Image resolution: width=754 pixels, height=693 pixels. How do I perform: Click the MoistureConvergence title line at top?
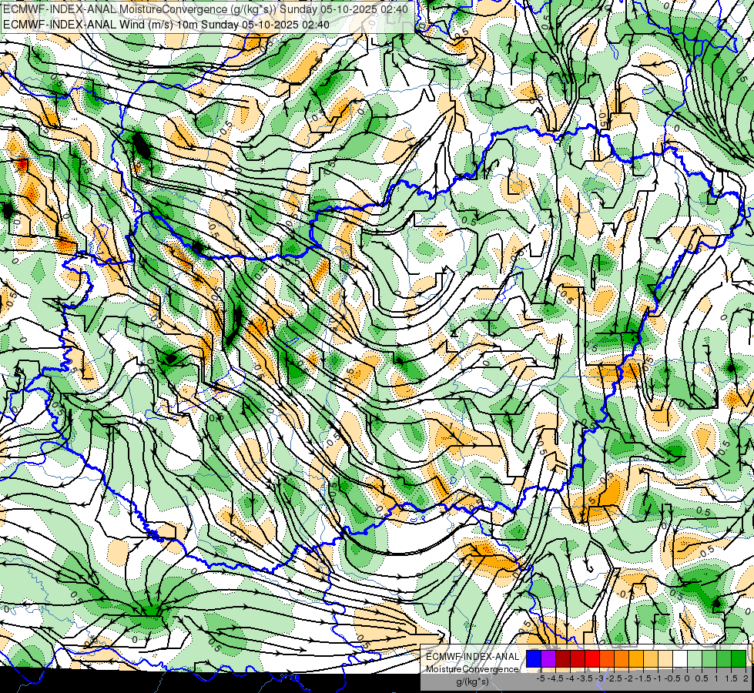[206, 9]
